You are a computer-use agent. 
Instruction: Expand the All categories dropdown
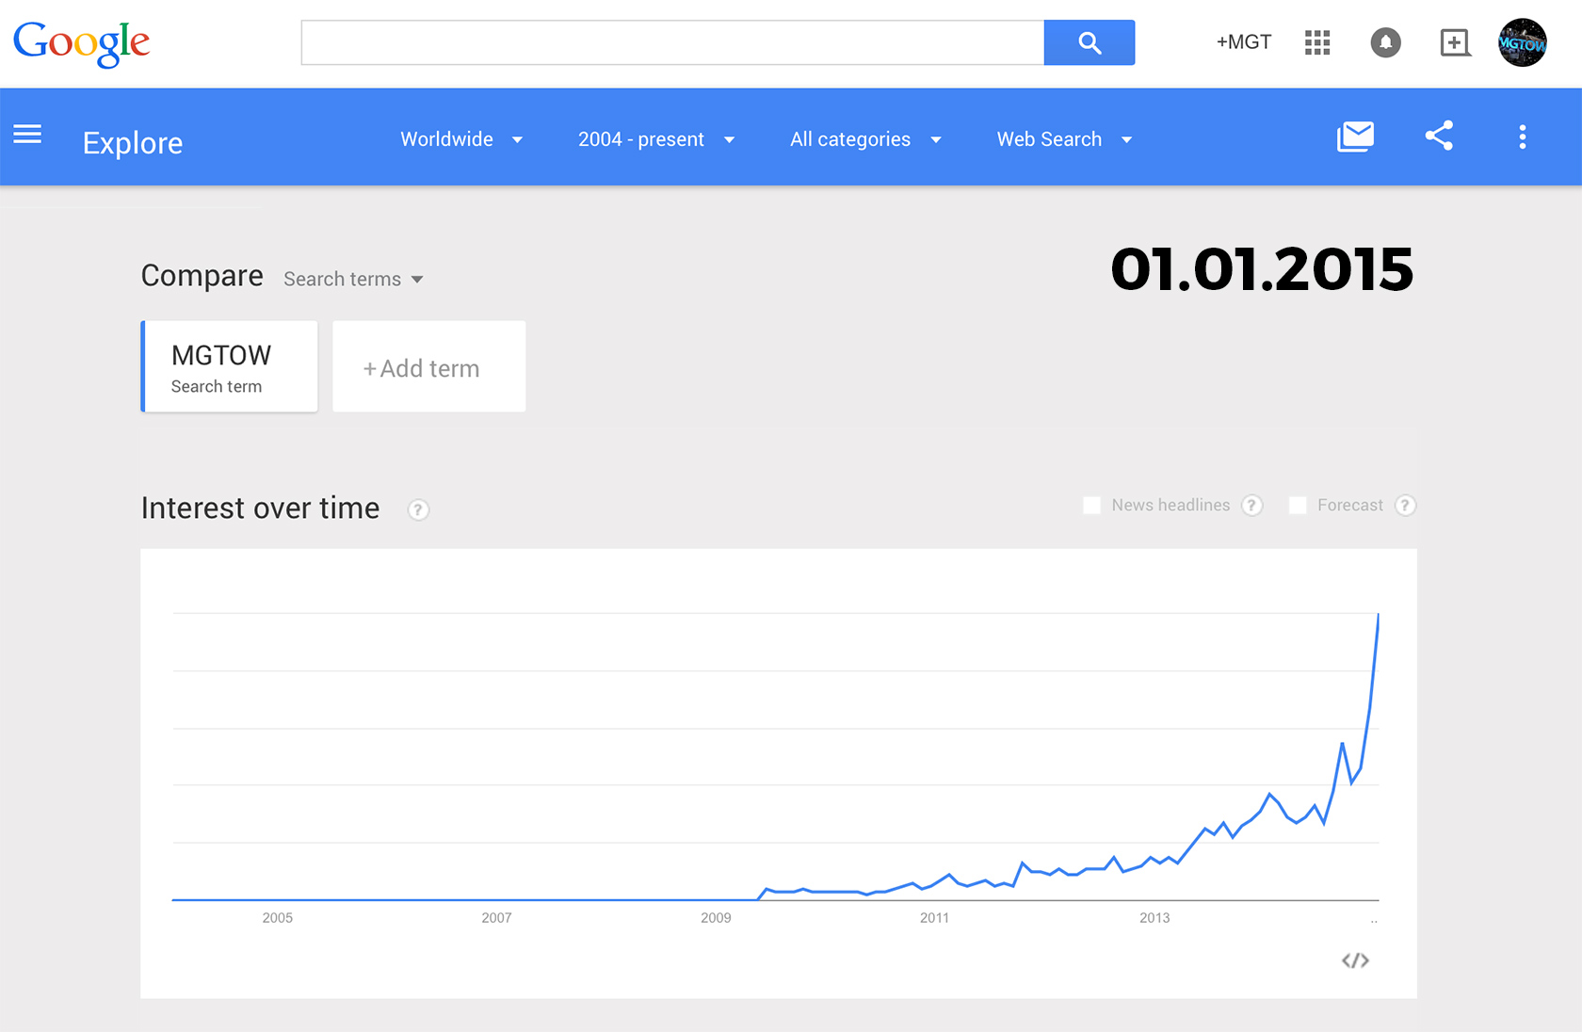pos(864,139)
